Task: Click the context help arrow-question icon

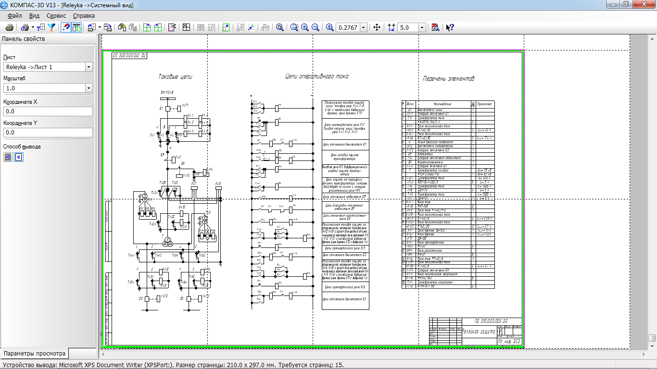Action: click(450, 27)
